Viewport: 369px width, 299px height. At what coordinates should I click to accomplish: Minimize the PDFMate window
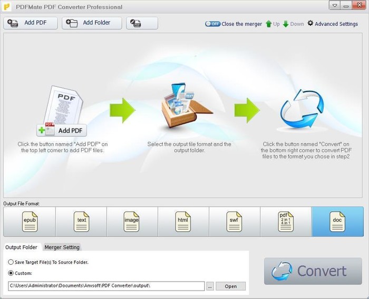tap(346, 6)
